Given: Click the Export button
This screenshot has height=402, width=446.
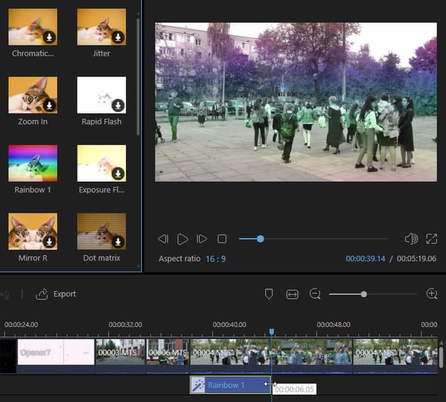Looking at the screenshot, I should tap(56, 294).
